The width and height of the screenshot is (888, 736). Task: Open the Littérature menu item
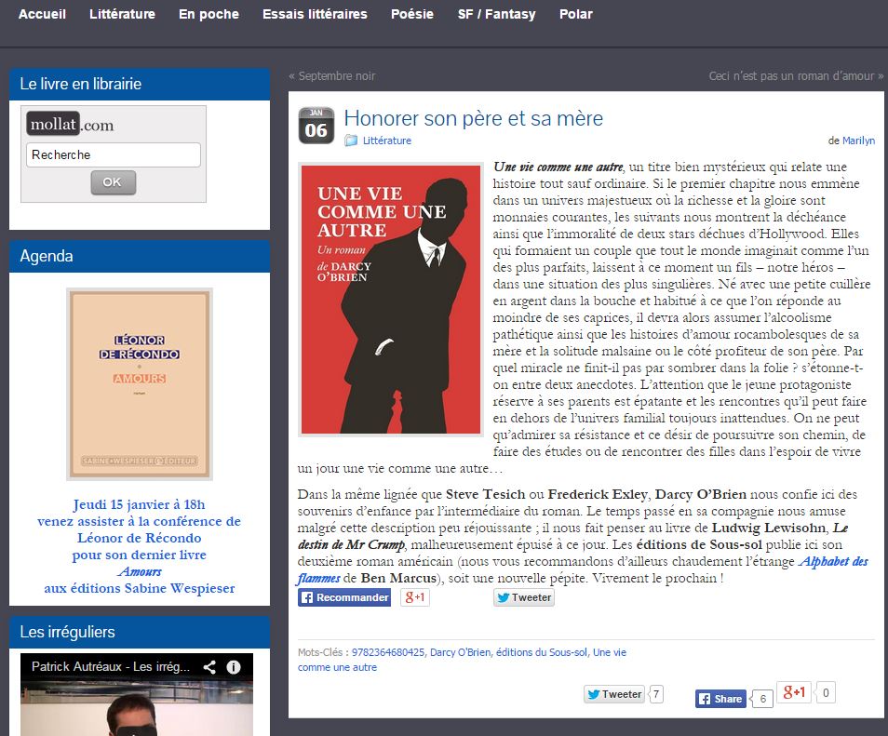coord(122,14)
